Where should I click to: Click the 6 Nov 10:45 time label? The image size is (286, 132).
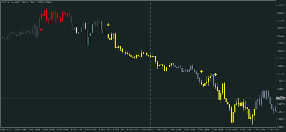(62, 130)
